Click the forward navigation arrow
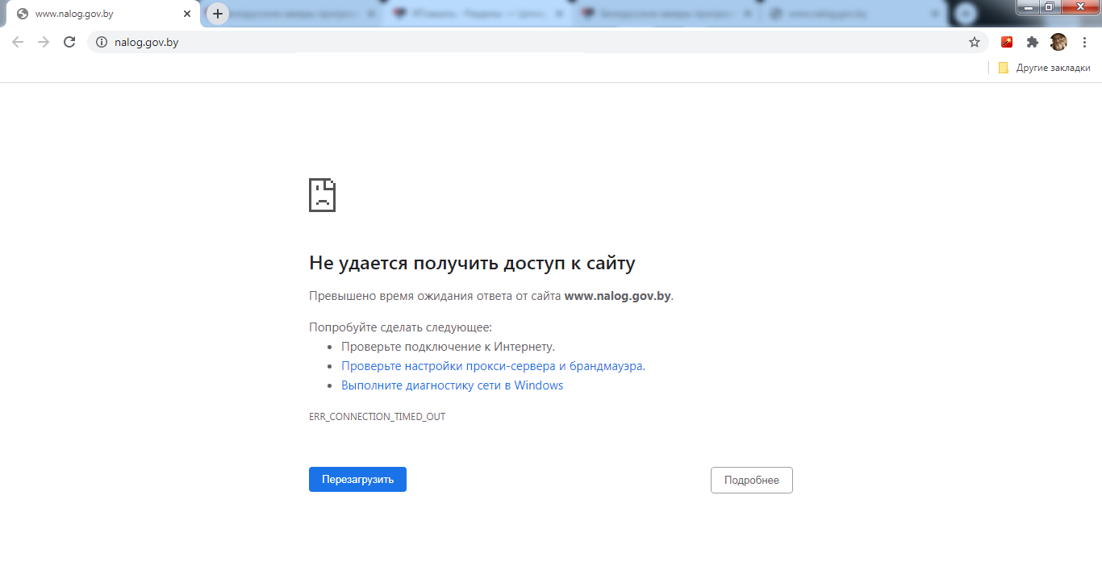Viewport: 1102px width, 587px height. pos(44,42)
